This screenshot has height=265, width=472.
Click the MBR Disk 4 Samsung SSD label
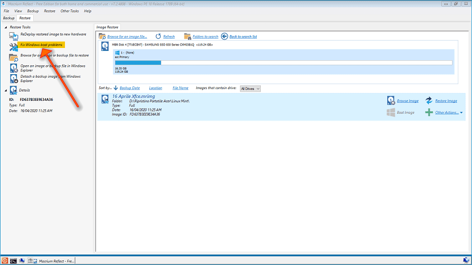pyautogui.click(x=162, y=44)
